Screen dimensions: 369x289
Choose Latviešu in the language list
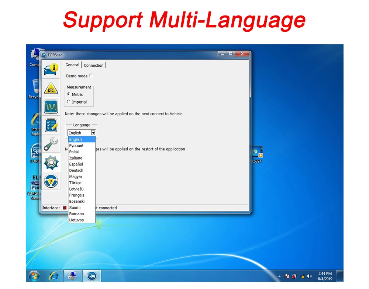pyautogui.click(x=82, y=189)
